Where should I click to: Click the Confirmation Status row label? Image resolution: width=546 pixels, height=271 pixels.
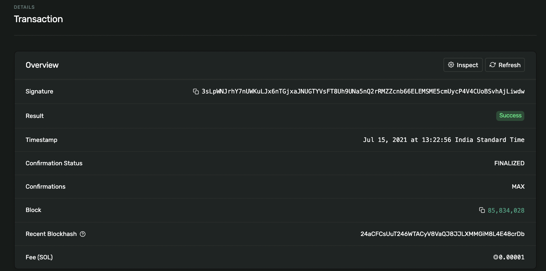54,163
